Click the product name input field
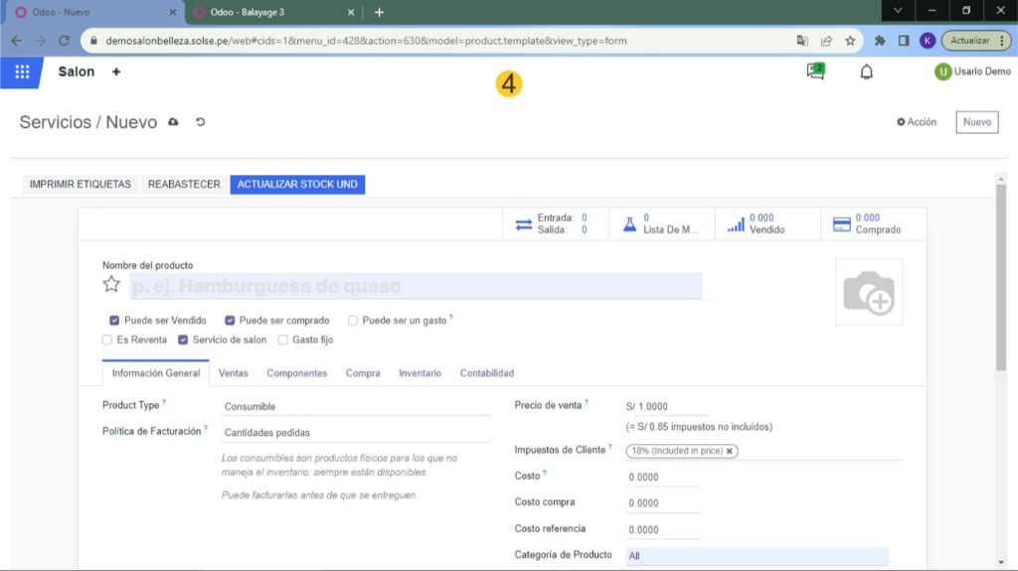This screenshot has height=571, width=1018. [416, 286]
